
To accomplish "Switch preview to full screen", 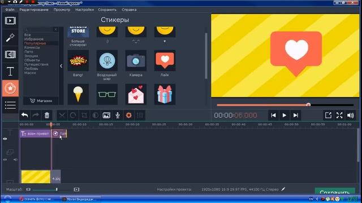I will coord(339,115).
